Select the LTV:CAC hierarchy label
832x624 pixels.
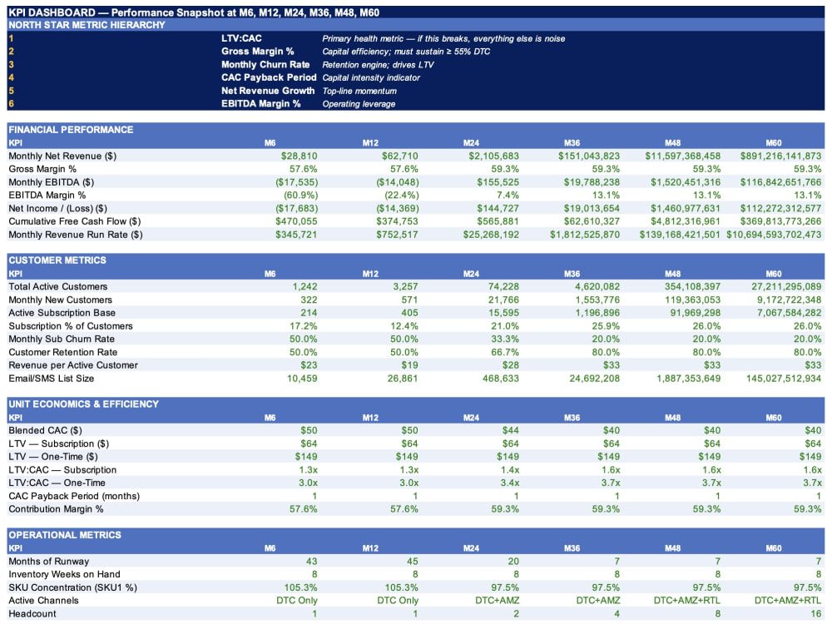(241, 38)
